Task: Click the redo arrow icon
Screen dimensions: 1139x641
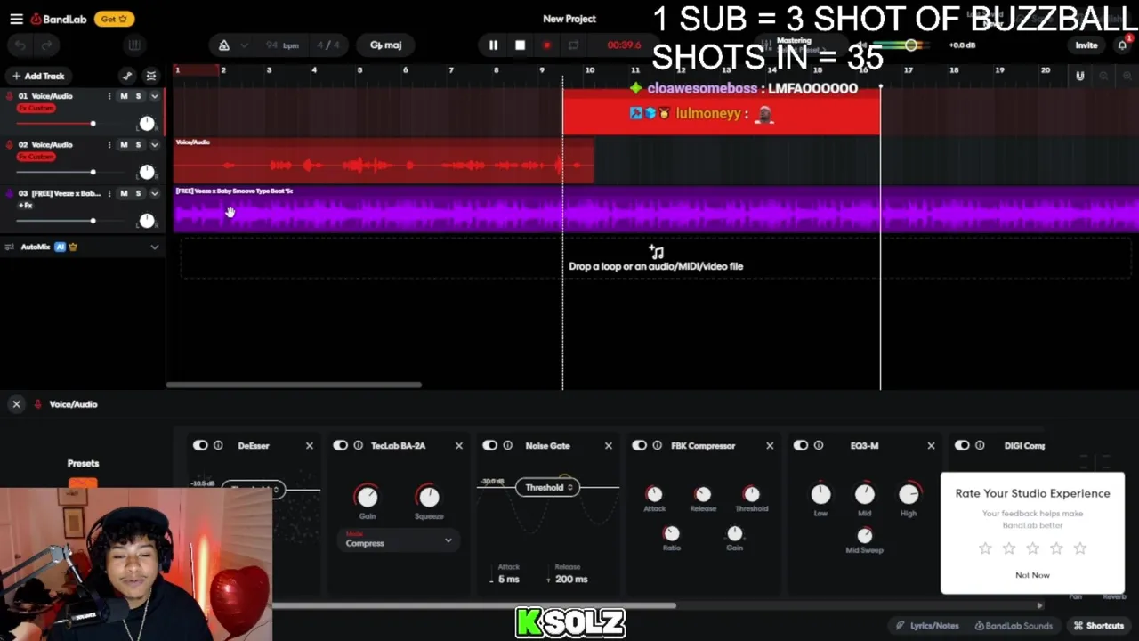Action: [46, 45]
